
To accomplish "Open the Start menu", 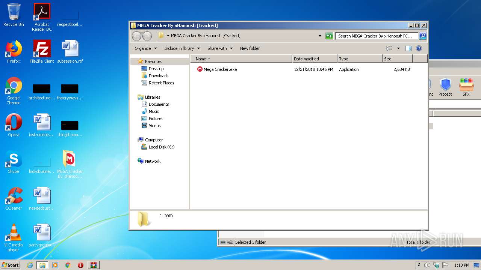I will click(11, 265).
